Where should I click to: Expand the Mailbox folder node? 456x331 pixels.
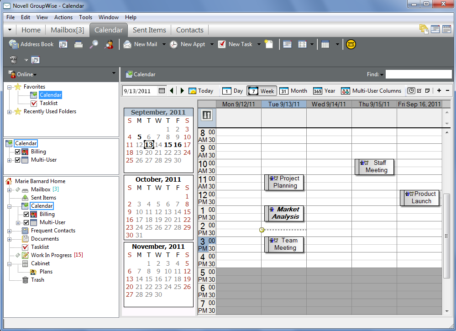pyautogui.click(x=9, y=190)
